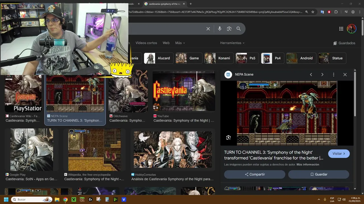Image resolution: width=364 pixels, height=204 pixels.
Task: Filter images by Android chip
Action: pyautogui.click(x=301, y=58)
